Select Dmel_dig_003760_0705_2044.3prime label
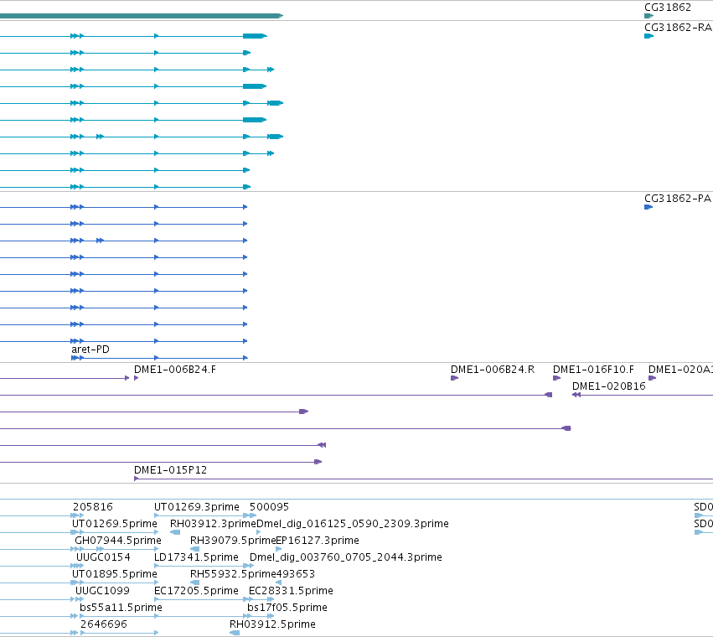 [346, 557]
